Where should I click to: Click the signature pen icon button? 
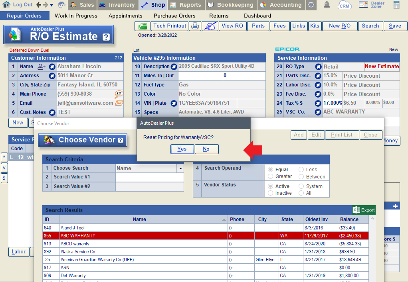click(210, 26)
